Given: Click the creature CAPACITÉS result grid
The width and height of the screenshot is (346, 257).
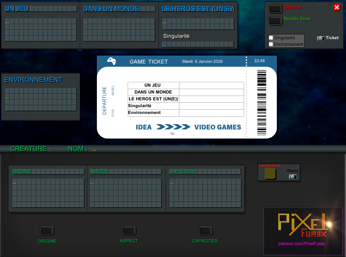Looking at the screenshot, I should 205,193.
